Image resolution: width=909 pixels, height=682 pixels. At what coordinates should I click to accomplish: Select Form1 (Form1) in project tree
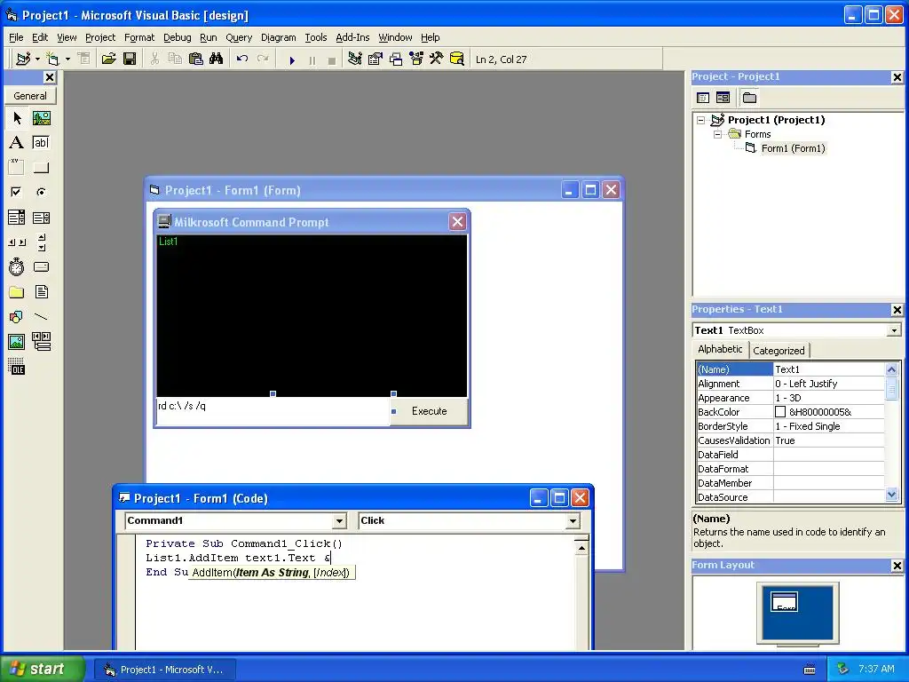click(793, 148)
